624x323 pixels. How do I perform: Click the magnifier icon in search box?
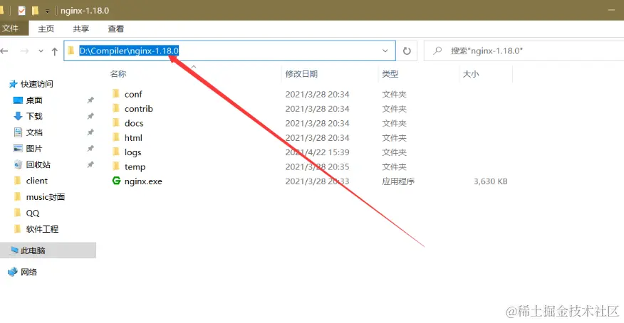tap(437, 51)
